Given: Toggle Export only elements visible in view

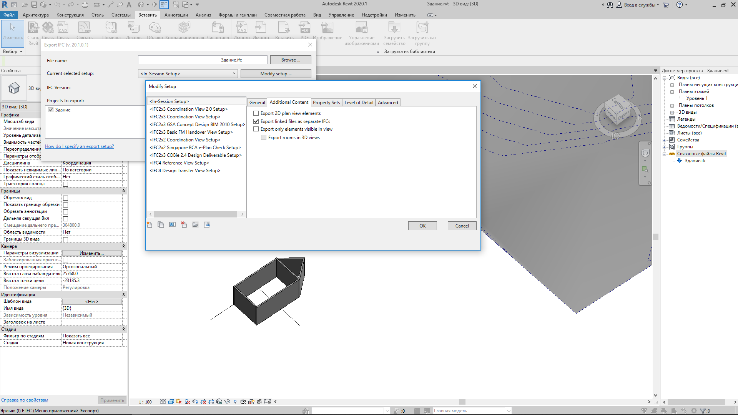Looking at the screenshot, I should point(256,129).
